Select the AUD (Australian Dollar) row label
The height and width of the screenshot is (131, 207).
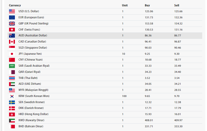tap(33, 36)
